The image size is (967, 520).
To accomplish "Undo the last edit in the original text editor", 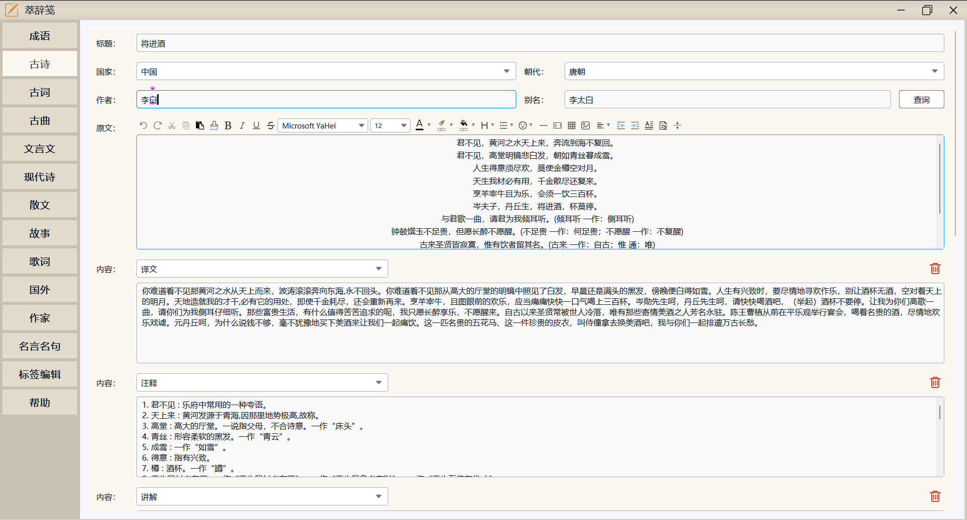I will (144, 125).
